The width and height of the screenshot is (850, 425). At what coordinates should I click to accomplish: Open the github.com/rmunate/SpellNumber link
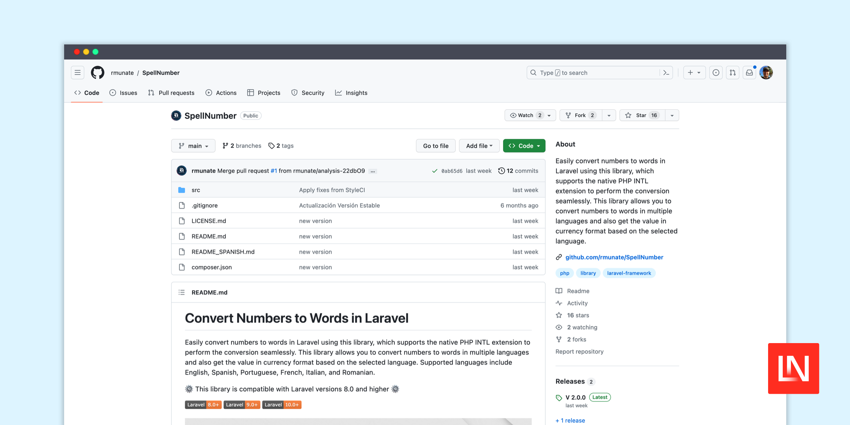614,257
